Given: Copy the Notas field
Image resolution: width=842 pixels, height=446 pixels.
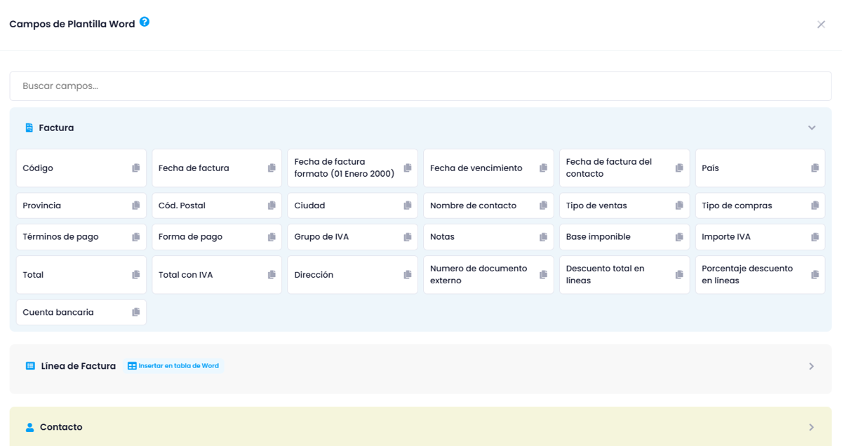Looking at the screenshot, I should 543,237.
